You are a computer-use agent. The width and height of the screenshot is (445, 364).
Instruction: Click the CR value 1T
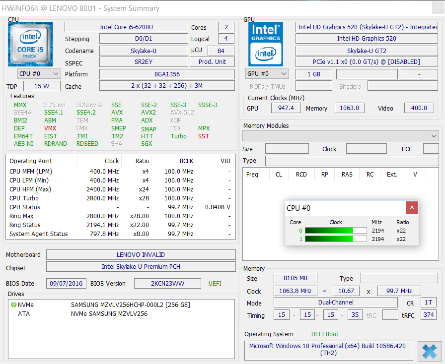[x=429, y=303]
